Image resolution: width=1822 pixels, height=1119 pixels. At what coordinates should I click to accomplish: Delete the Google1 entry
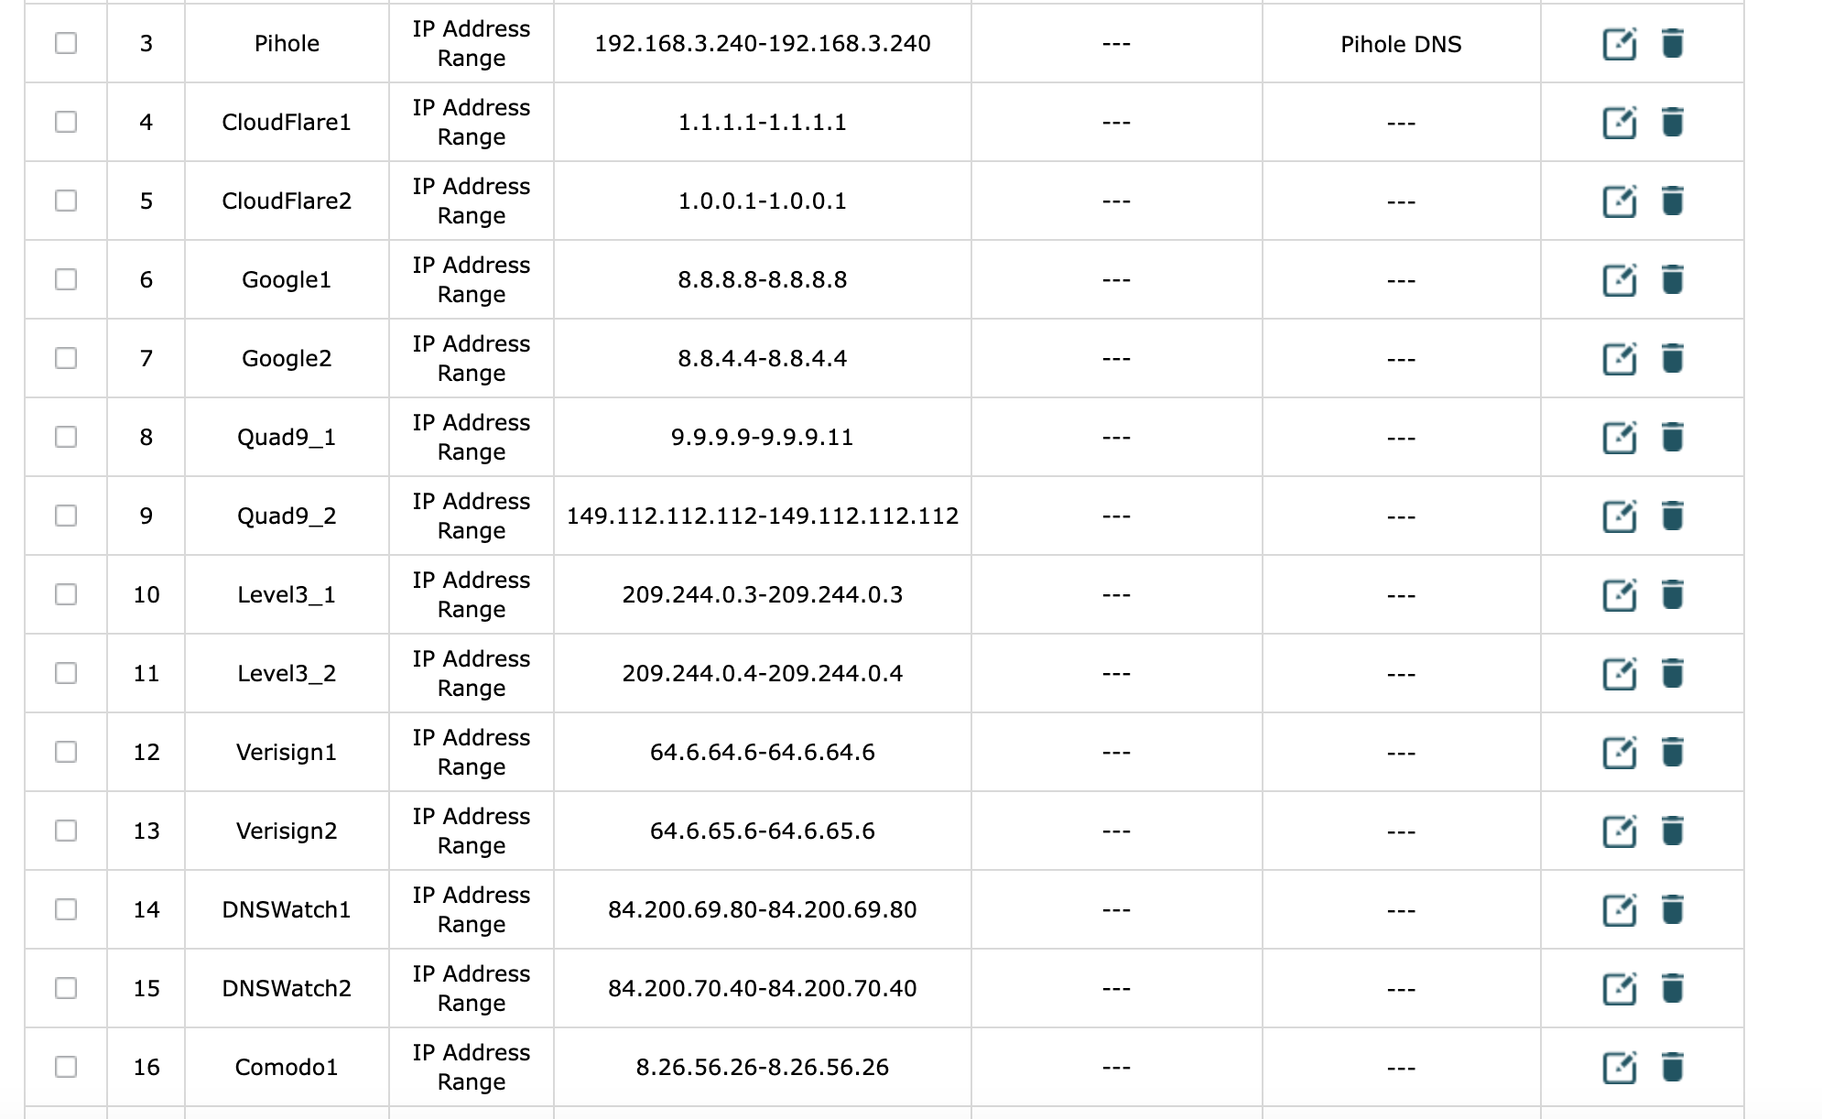[1672, 280]
